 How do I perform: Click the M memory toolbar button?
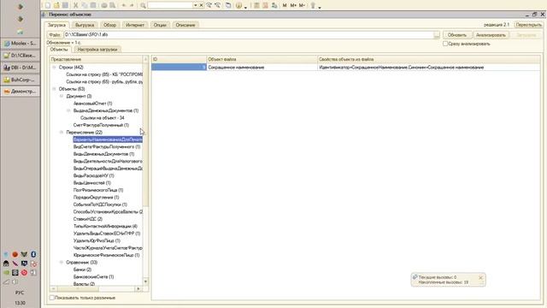tap(285, 5)
